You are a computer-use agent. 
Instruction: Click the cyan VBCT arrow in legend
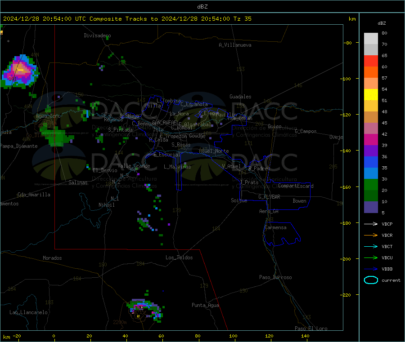tap(371, 247)
